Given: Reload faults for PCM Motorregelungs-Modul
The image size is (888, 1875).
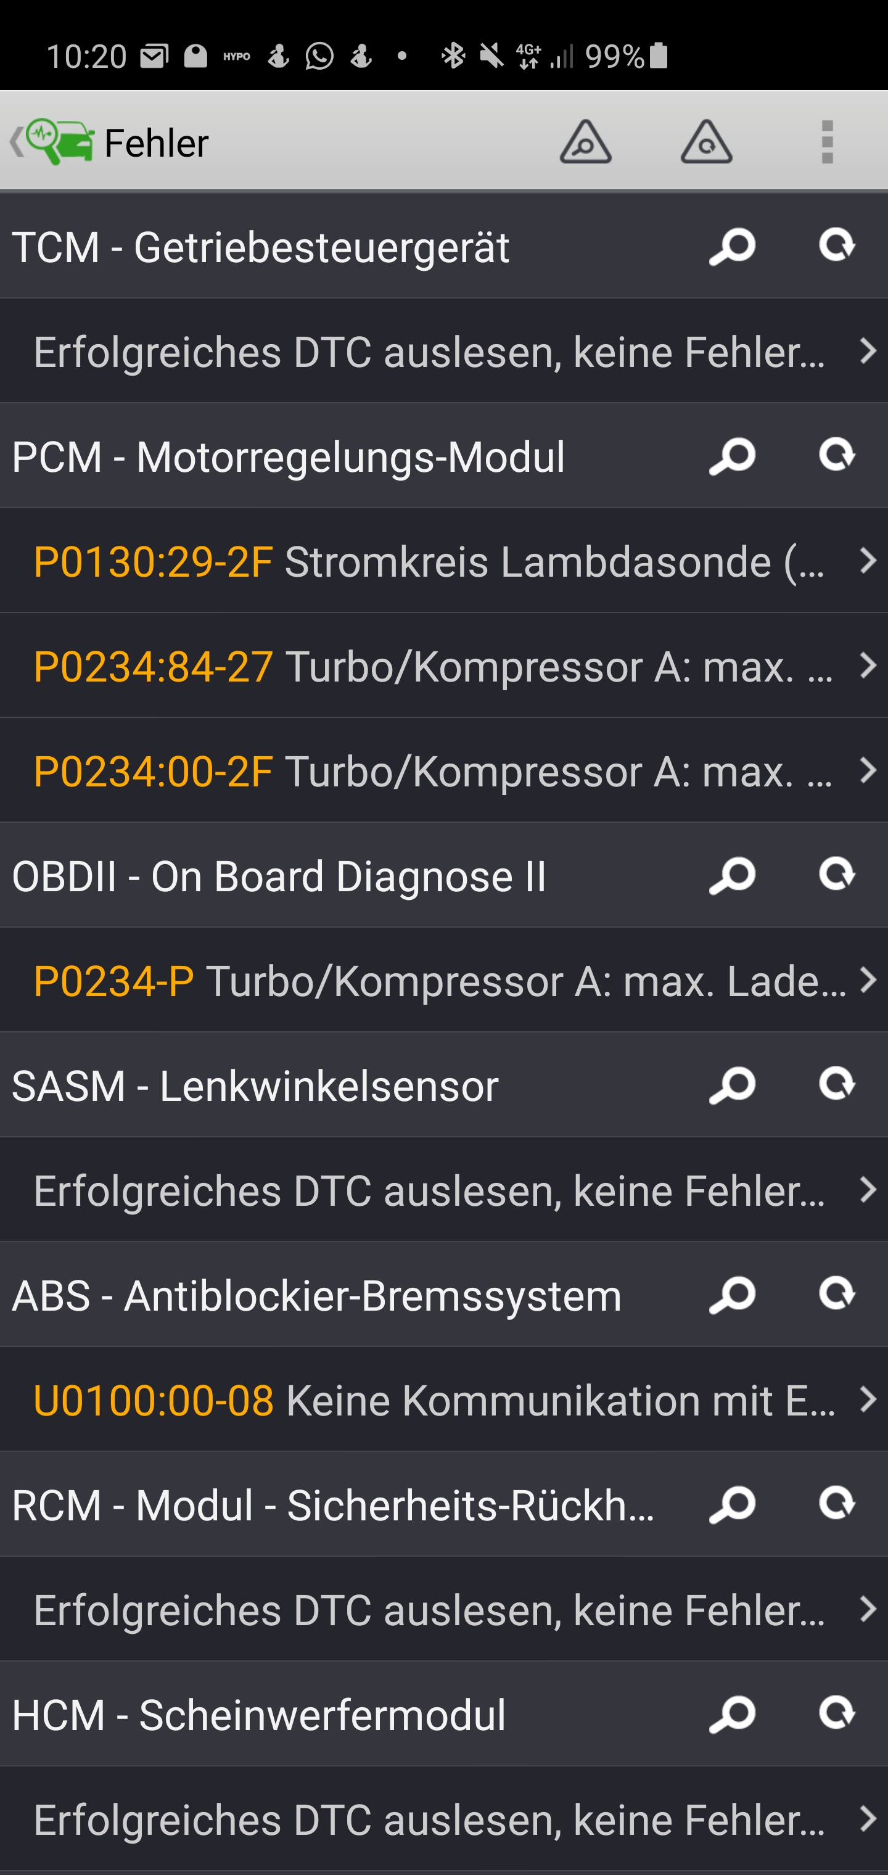Looking at the screenshot, I should pyautogui.click(x=837, y=455).
